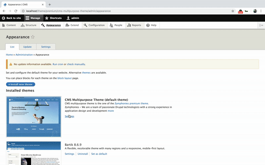Open the Appearance admin section
The image size is (265, 165).
51,25
